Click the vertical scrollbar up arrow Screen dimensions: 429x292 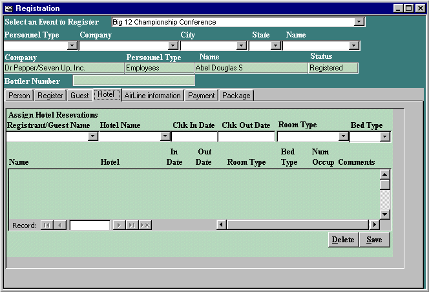tap(385, 174)
